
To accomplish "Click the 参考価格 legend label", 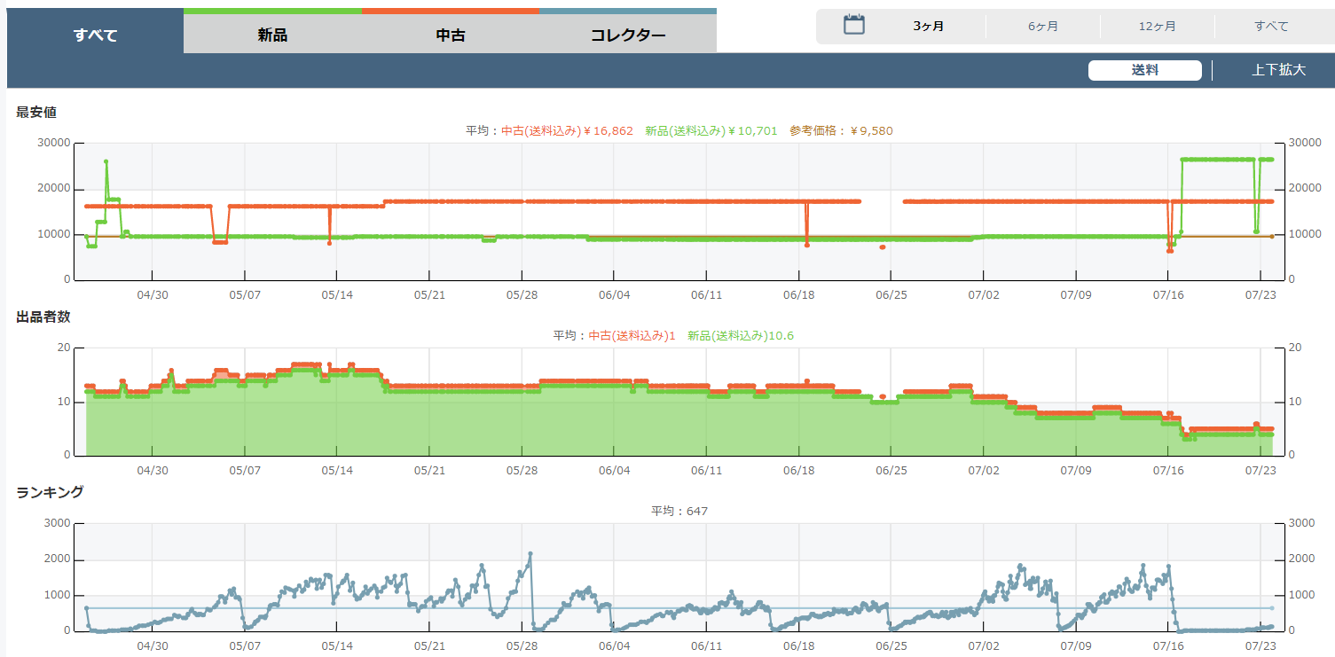I will [841, 131].
